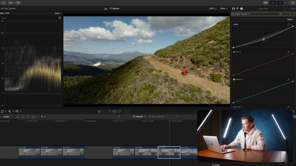Open the viewer View dropdown
Image resolution: width=296 pixels, height=166 pixels.
224,8
